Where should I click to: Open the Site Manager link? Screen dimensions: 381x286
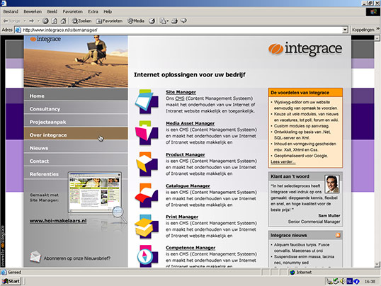(x=181, y=92)
